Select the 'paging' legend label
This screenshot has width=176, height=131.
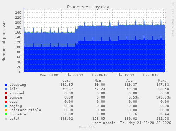click(16, 106)
